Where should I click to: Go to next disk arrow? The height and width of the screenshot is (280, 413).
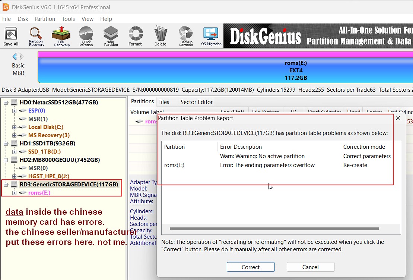[x=21, y=56]
